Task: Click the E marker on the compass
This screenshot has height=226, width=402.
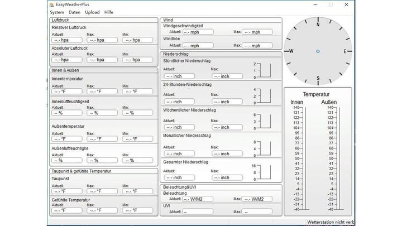Action: pos(345,51)
